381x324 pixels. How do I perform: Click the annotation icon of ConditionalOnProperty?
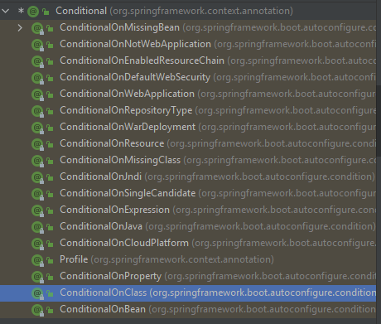(37, 277)
